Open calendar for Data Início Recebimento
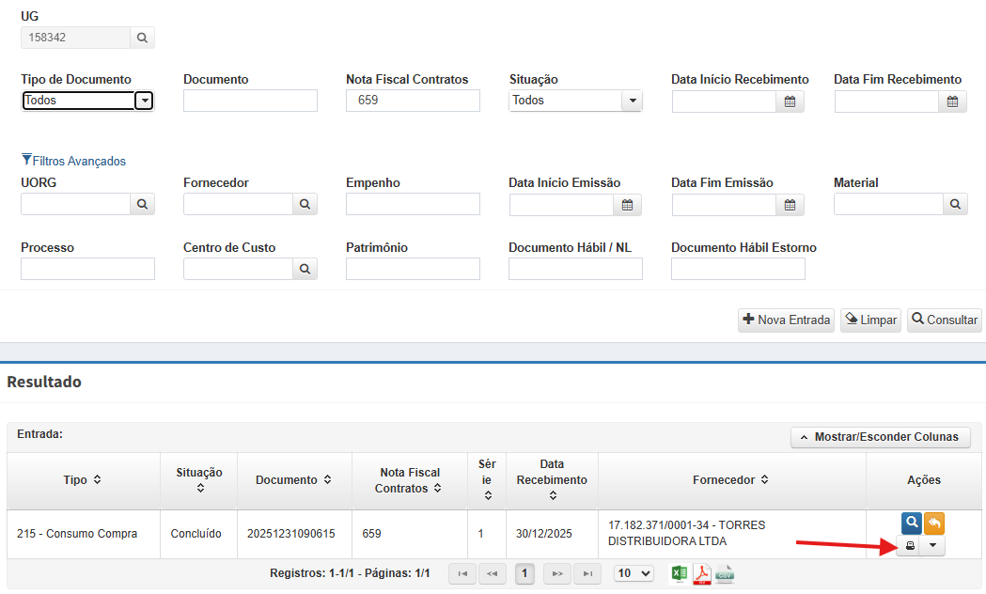Image resolution: width=986 pixels, height=594 pixels. [790, 102]
